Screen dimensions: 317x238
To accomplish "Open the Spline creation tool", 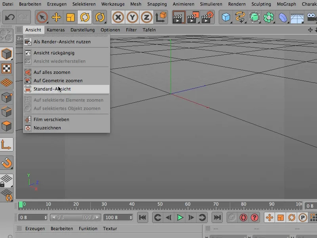I will pos(240,17).
